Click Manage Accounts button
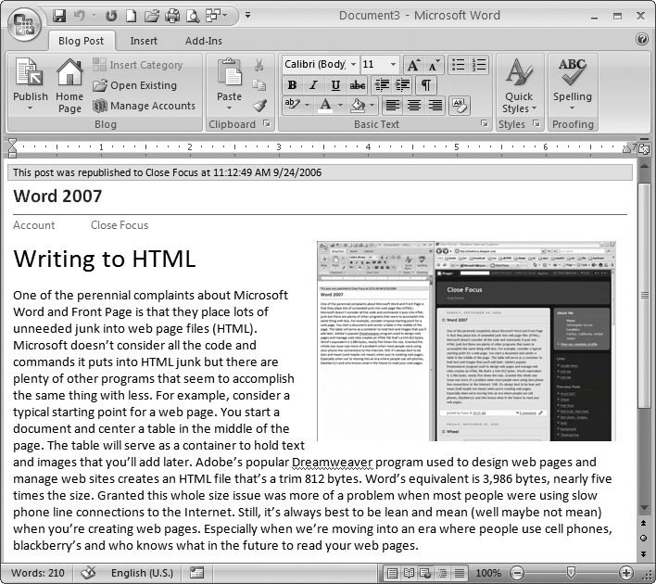The height and width of the screenshot is (584, 656). (144, 106)
